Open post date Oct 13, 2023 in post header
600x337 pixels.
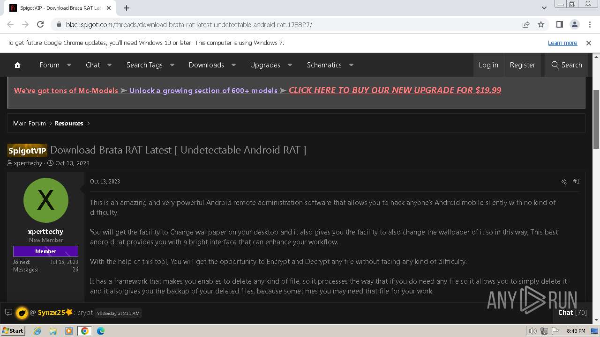(x=105, y=181)
